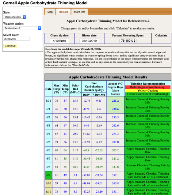Screen dimensions: 172x196
Task: Click the 5/31 date cell
Action: [x=48, y=101]
